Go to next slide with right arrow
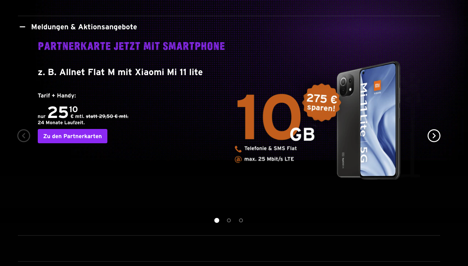Viewport: 468px width, 266px height. click(x=434, y=136)
